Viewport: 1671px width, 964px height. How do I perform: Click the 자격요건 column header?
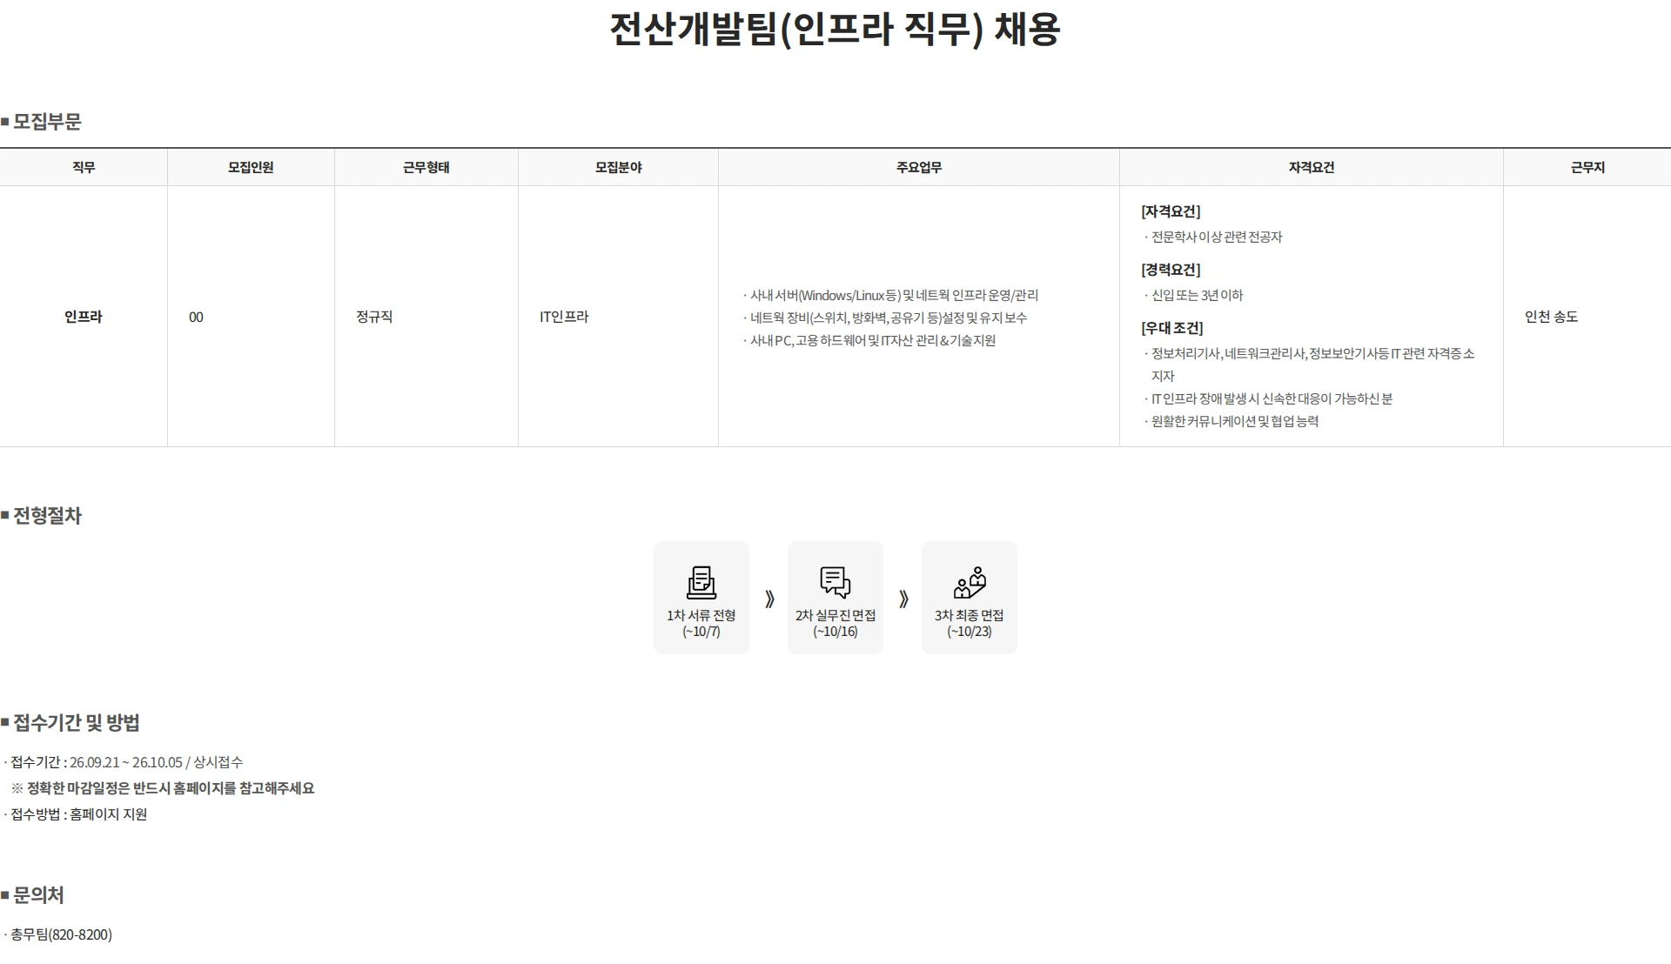point(1312,167)
